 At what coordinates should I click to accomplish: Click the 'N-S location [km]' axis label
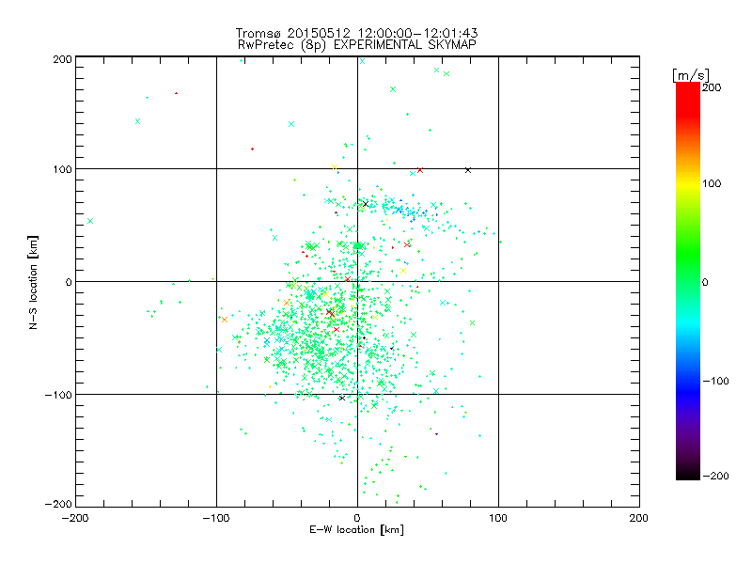(33, 282)
